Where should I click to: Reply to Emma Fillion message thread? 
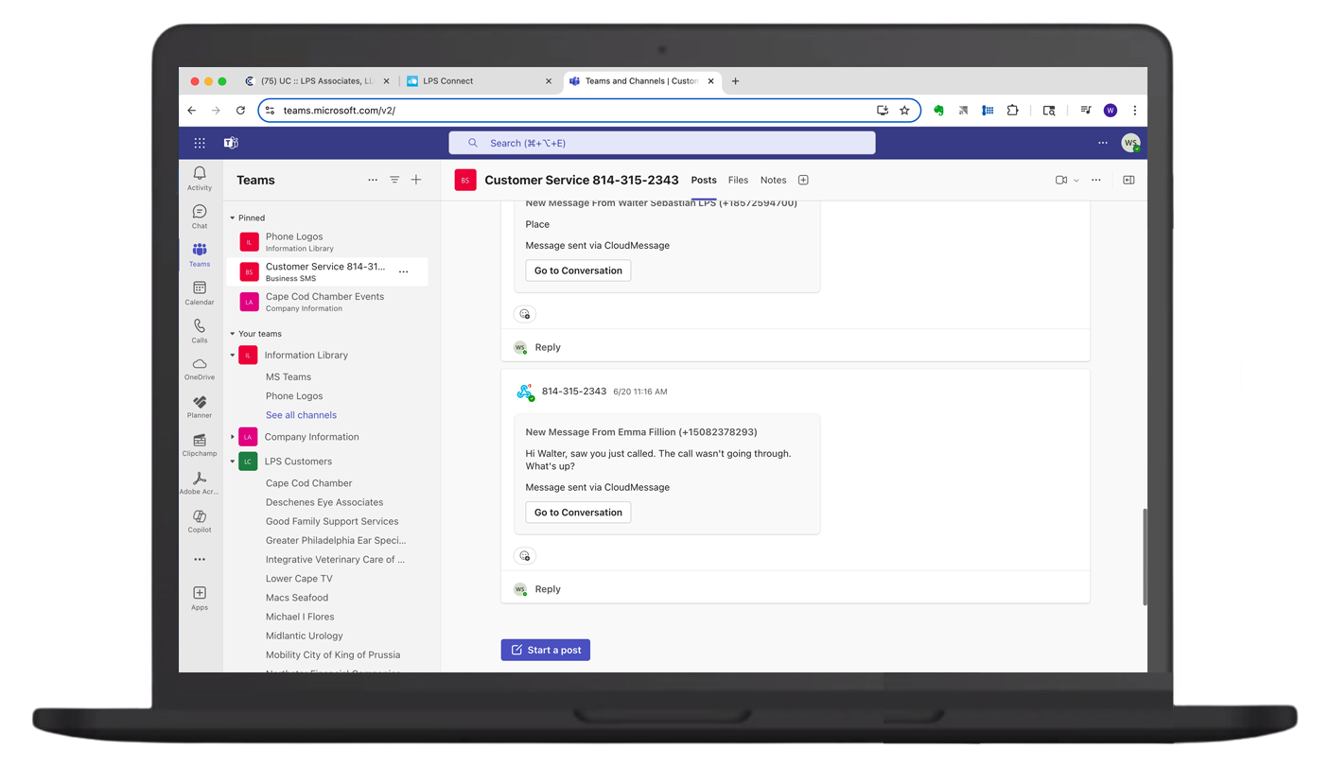pos(548,588)
